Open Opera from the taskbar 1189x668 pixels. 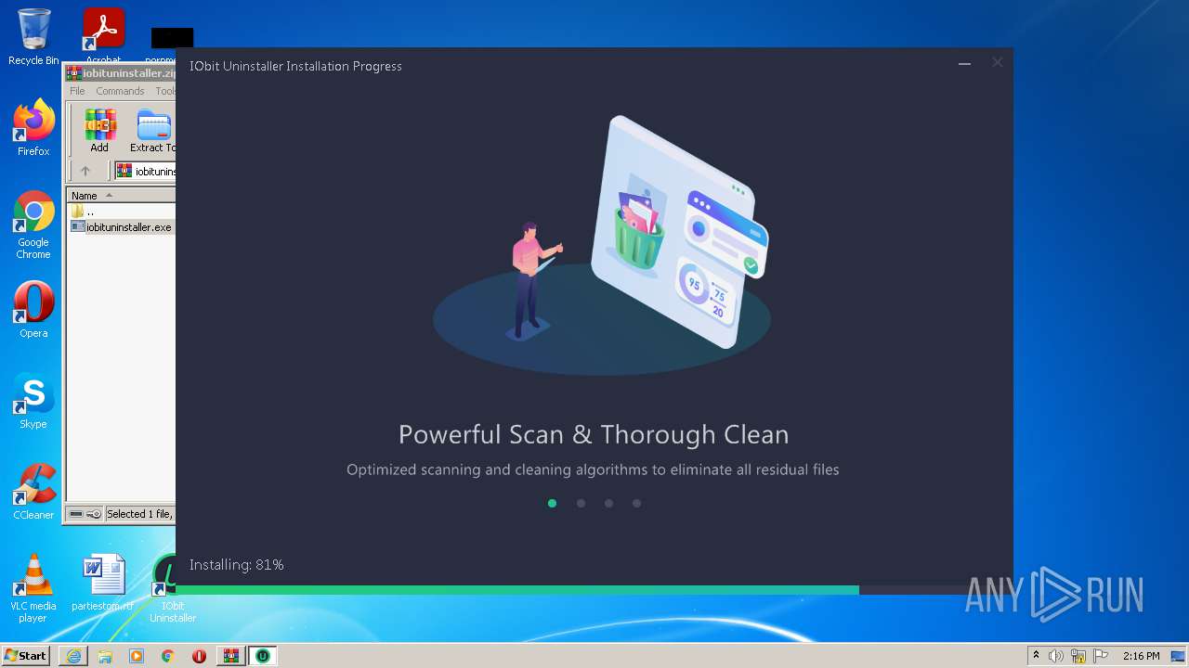[x=199, y=656]
